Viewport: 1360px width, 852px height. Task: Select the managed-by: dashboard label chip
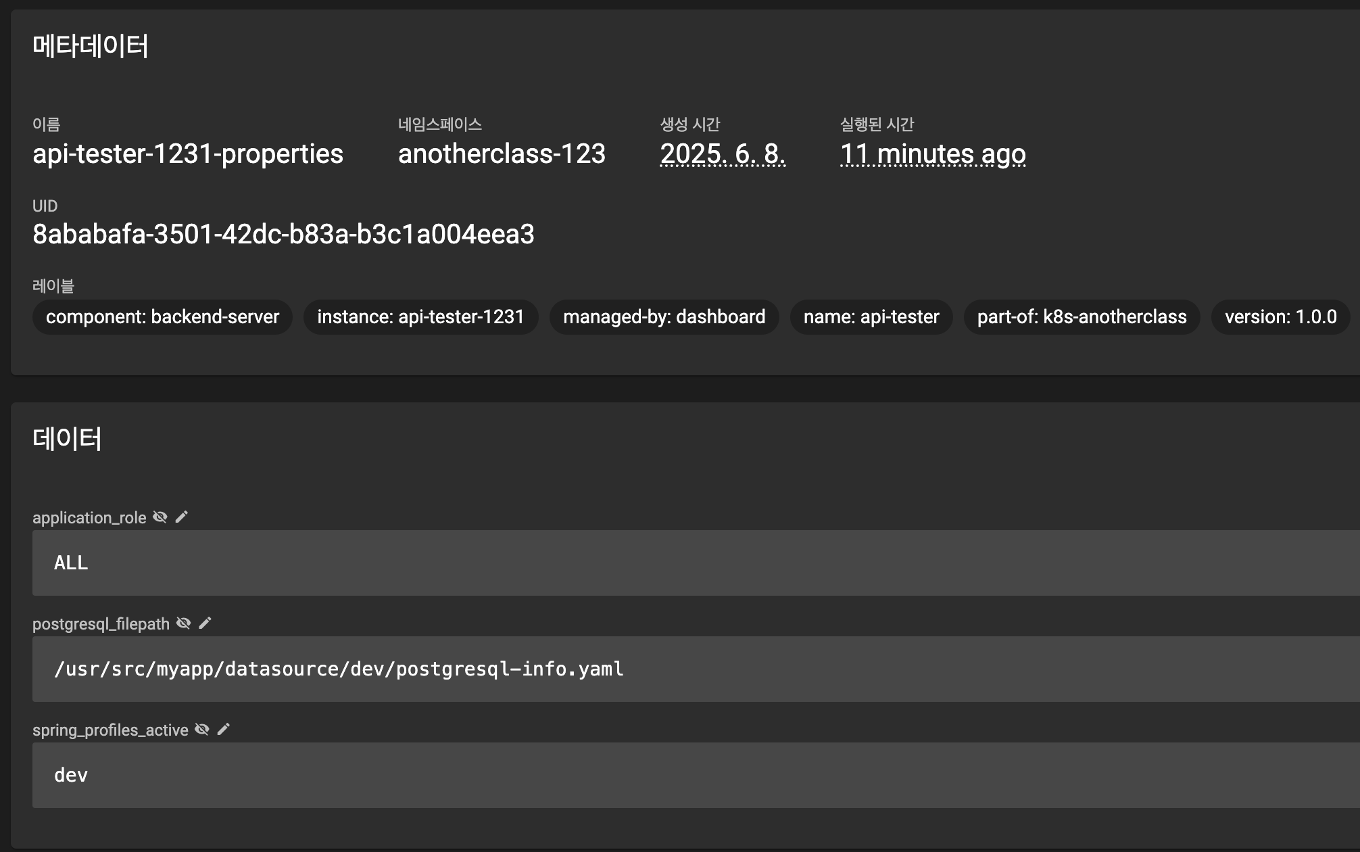(664, 317)
